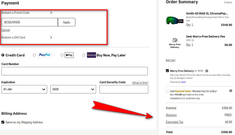
Task: Collapse the Redeem a Promo Code section
Action: pyautogui.click(x=51, y=13)
